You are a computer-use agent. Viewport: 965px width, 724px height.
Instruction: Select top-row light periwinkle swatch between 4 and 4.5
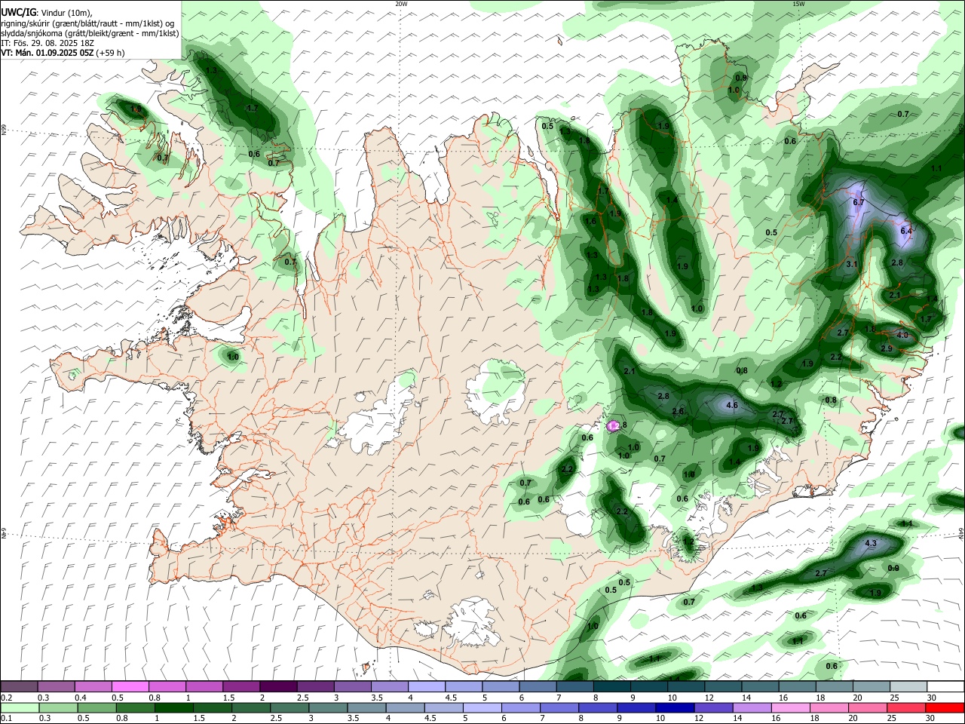point(427,687)
